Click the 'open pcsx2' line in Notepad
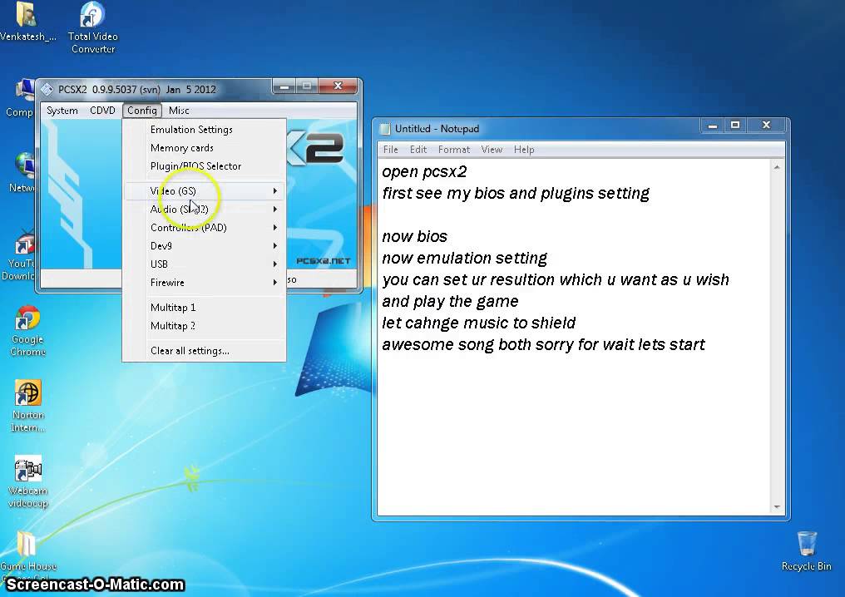The width and height of the screenshot is (845, 597). pos(425,172)
